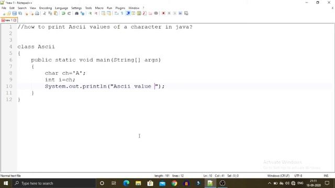Click "Normal text file" in the status bar
The height and width of the screenshot is (188, 335).
click(x=10, y=175)
